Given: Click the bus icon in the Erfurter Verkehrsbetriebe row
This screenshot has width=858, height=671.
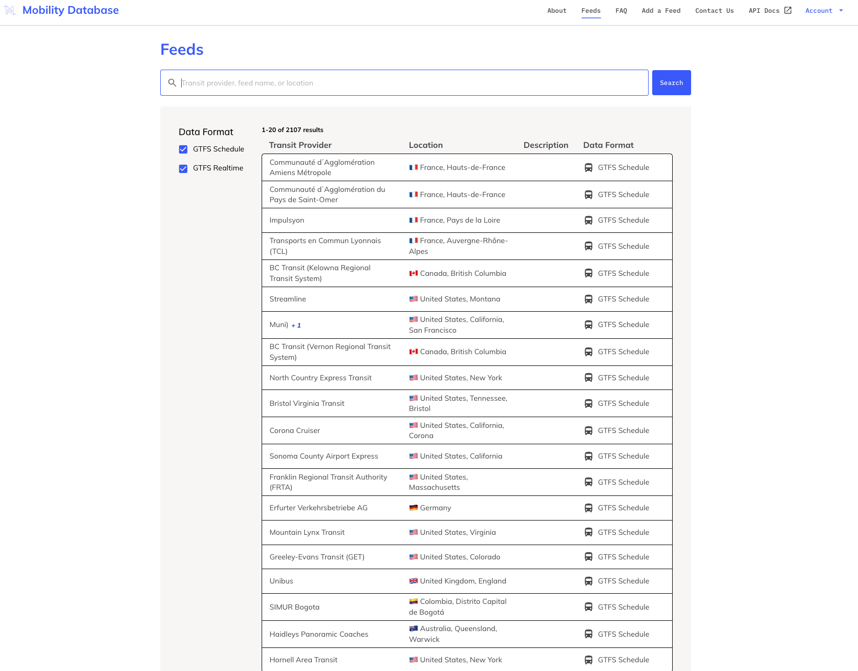Looking at the screenshot, I should click(589, 508).
